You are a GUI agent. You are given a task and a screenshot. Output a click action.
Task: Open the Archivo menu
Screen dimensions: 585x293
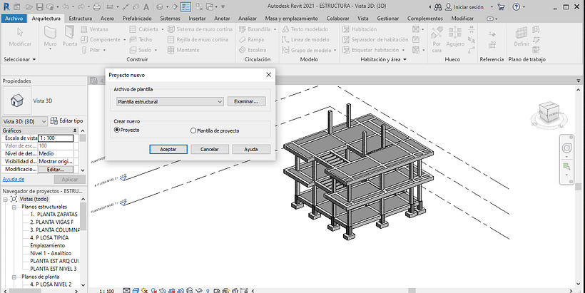pyautogui.click(x=14, y=17)
